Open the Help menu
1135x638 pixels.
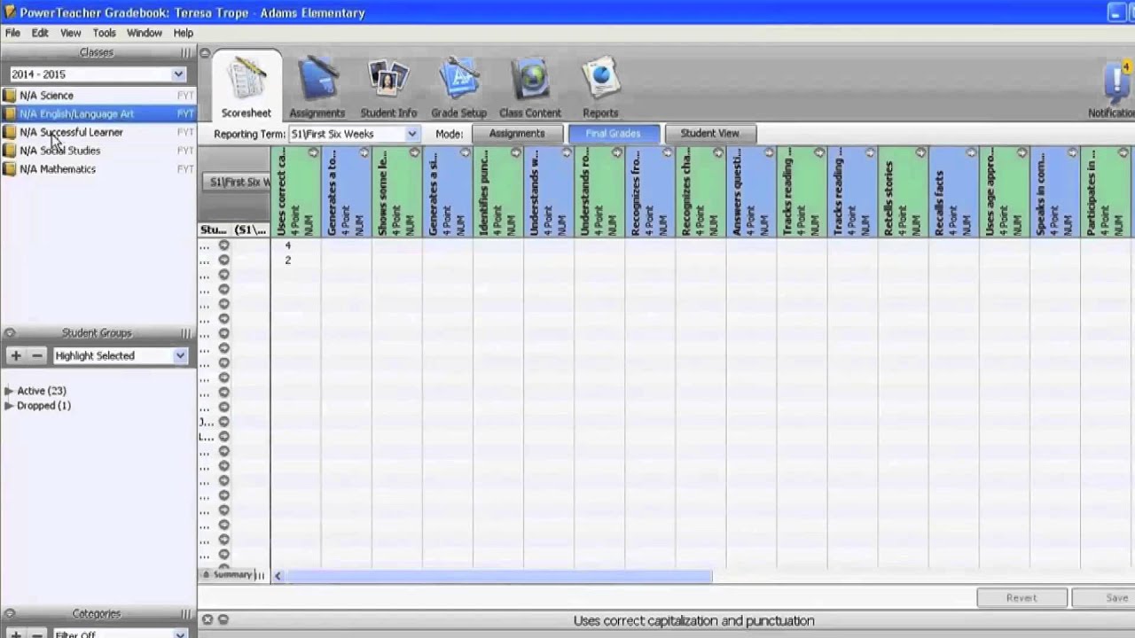(x=184, y=33)
